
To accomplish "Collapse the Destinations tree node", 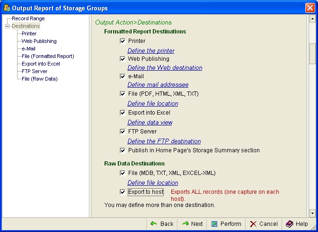I will [7, 26].
